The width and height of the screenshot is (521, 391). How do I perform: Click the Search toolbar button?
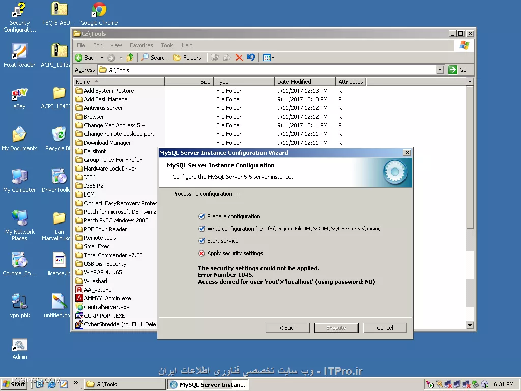pyautogui.click(x=154, y=58)
